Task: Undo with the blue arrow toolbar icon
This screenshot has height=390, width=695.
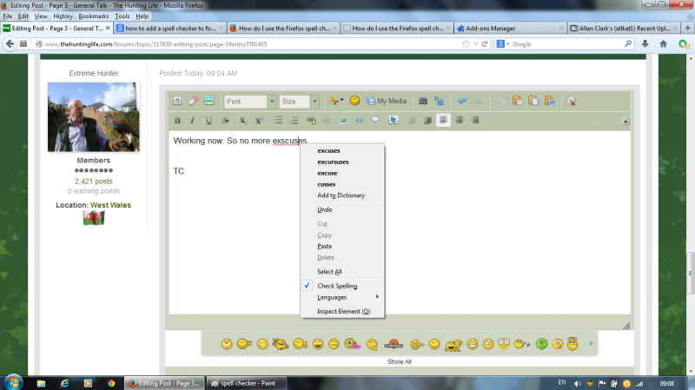Action: pos(462,101)
